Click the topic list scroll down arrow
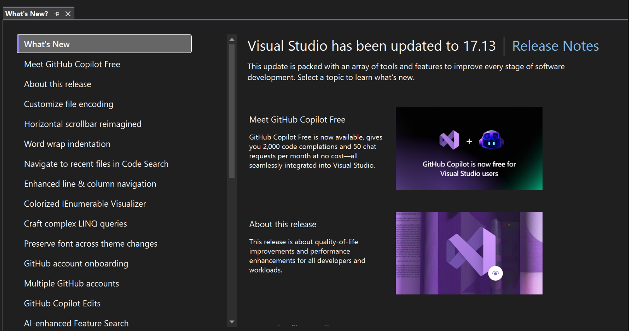Viewport: 629px width, 331px height. click(232, 322)
